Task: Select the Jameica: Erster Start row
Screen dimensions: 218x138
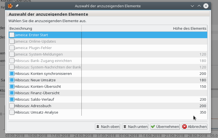Action: (31, 35)
